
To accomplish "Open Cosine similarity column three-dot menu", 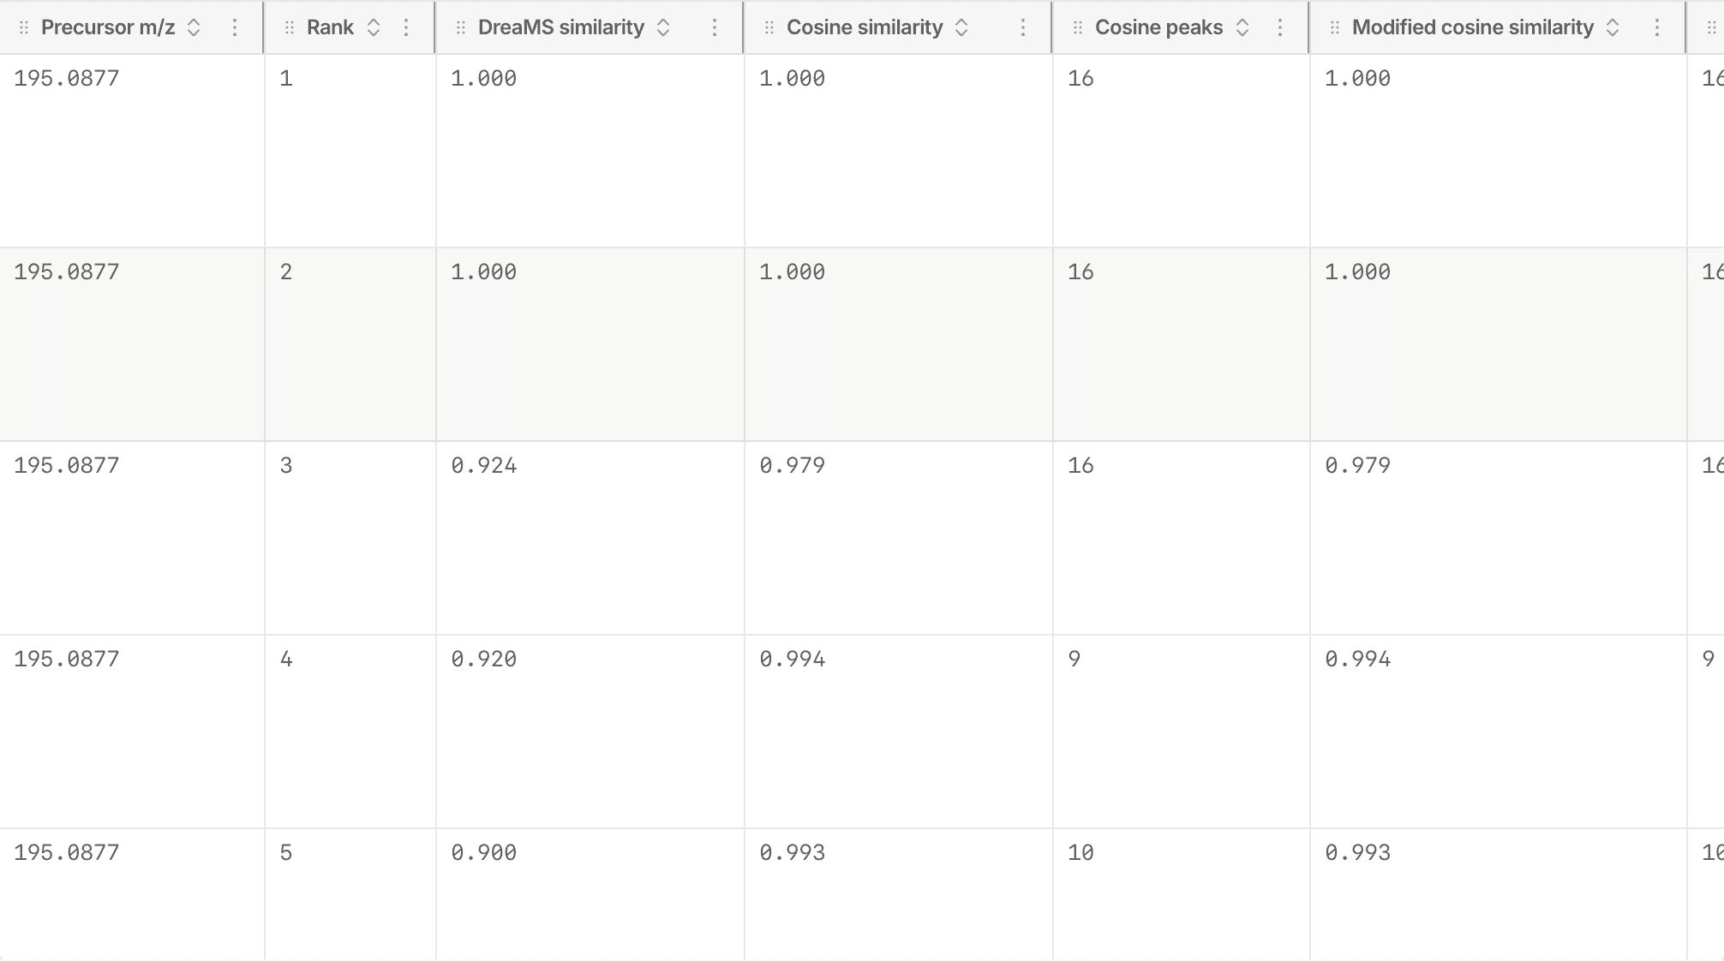I will (1023, 27).
